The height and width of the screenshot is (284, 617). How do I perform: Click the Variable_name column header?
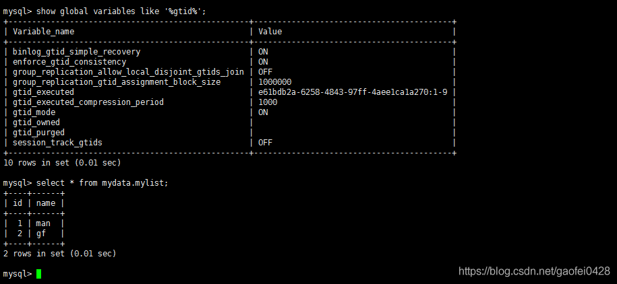[x=43, y=32]
